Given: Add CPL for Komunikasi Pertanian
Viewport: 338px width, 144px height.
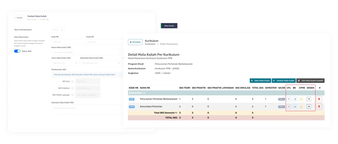Looking at the screenshot, I should 289,107.
